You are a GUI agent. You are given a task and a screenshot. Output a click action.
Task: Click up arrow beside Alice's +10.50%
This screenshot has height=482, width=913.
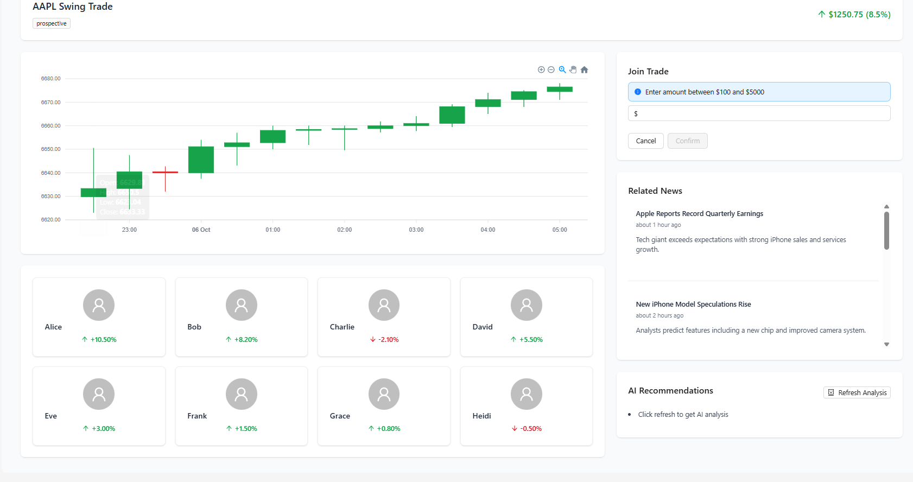(x=85, y=339)
